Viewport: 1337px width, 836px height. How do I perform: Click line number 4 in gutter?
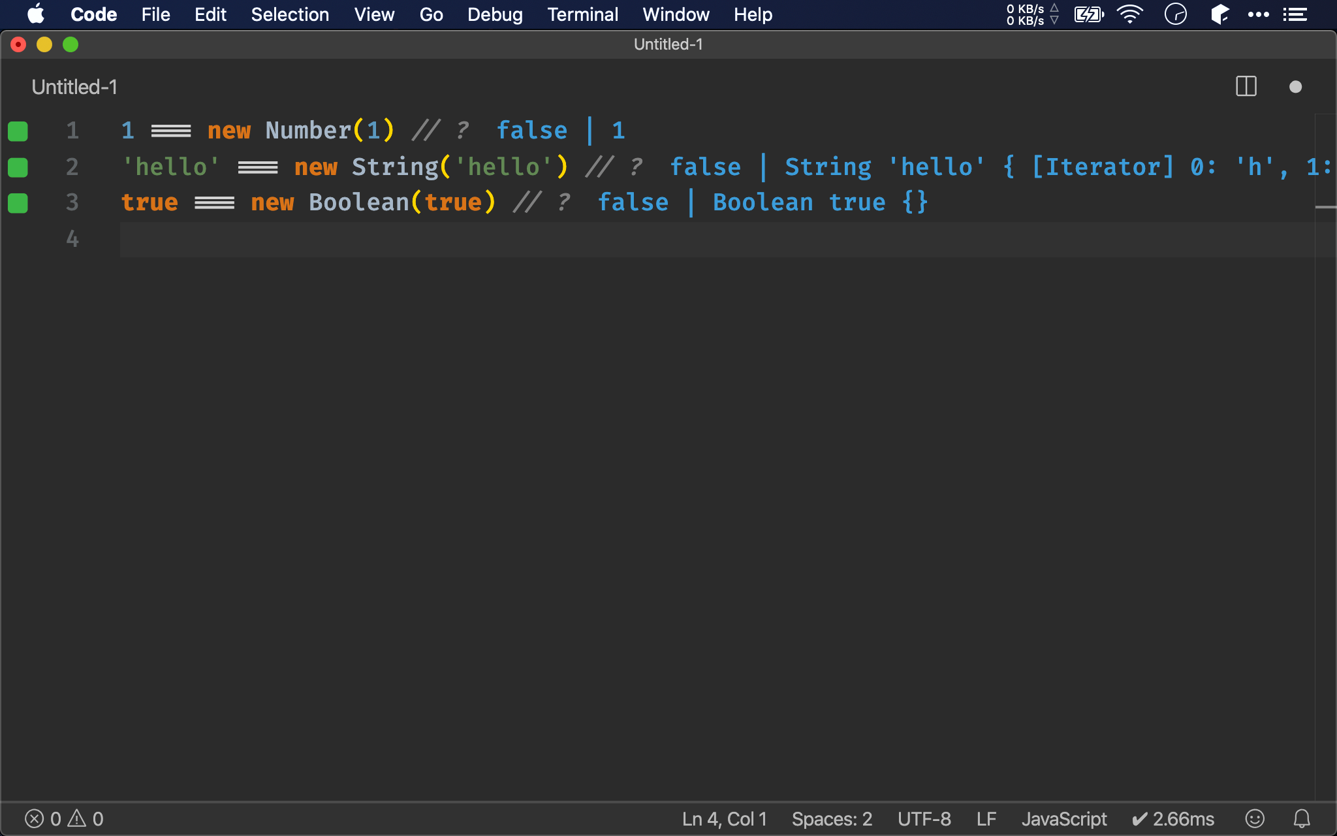pos(72,238)
